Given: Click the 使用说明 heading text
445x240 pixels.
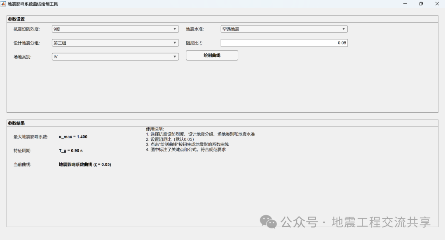Looking at the screenshot, I should point(155,129).
